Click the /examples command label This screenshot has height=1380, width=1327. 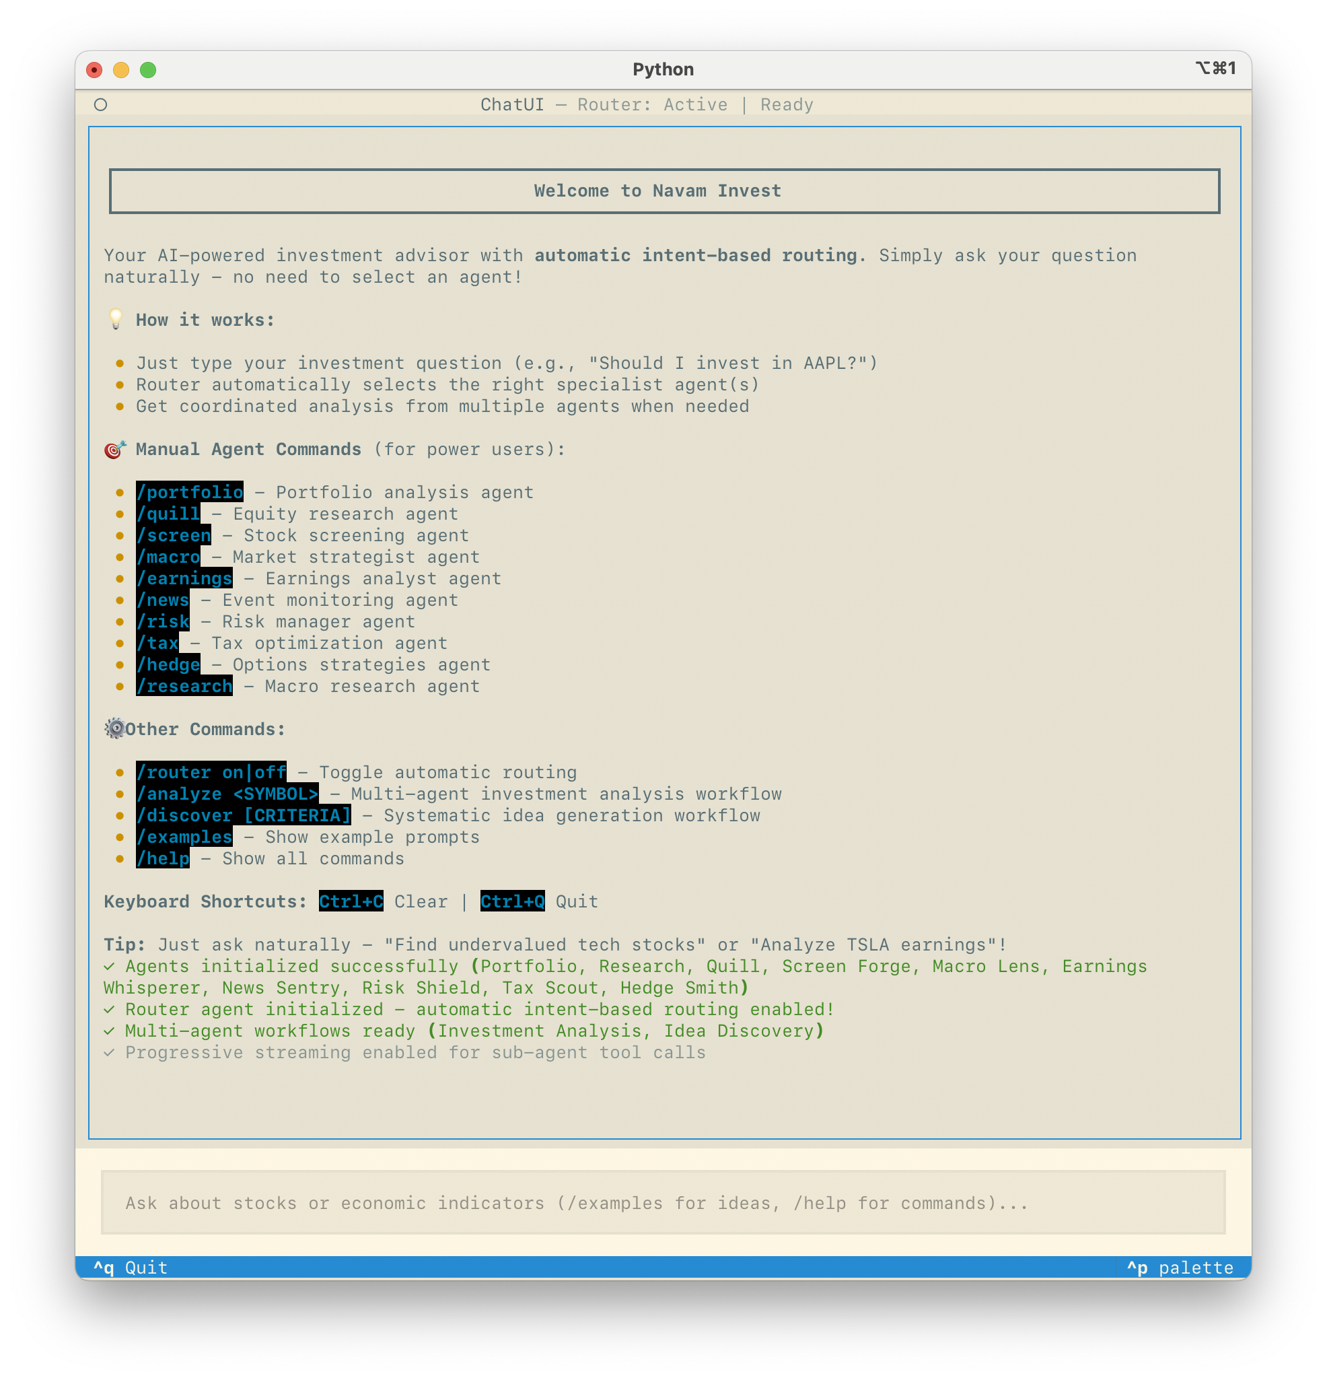tap(184, 837)
